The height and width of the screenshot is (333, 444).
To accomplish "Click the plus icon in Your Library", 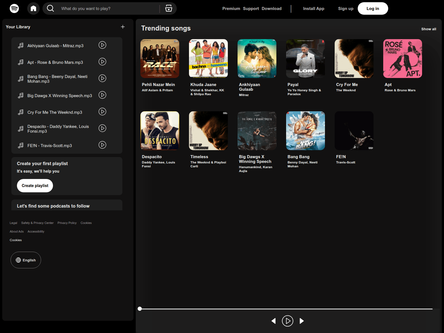I will pos(123,27).
